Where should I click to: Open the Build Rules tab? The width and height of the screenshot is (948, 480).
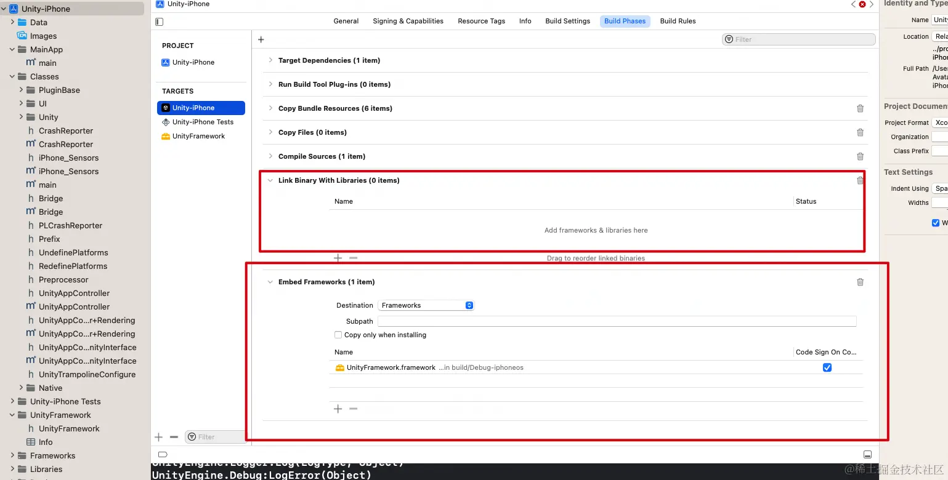(678, 21)
